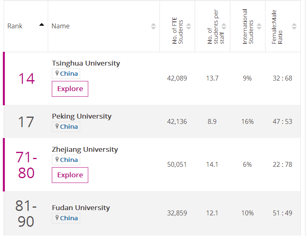This screenshot has width=306, height=236.
Task: Select rank 14 number in first row
Action: (26, 79)
